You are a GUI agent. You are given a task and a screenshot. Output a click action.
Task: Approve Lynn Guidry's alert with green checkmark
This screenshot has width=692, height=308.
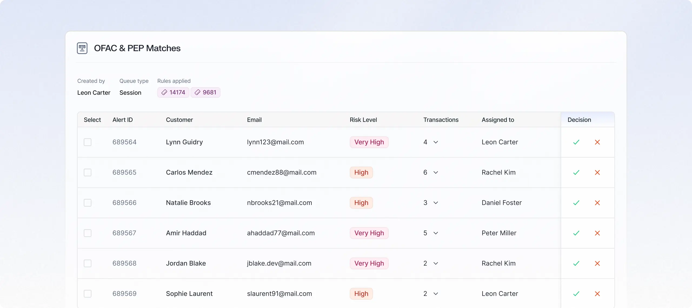(576, 142)
